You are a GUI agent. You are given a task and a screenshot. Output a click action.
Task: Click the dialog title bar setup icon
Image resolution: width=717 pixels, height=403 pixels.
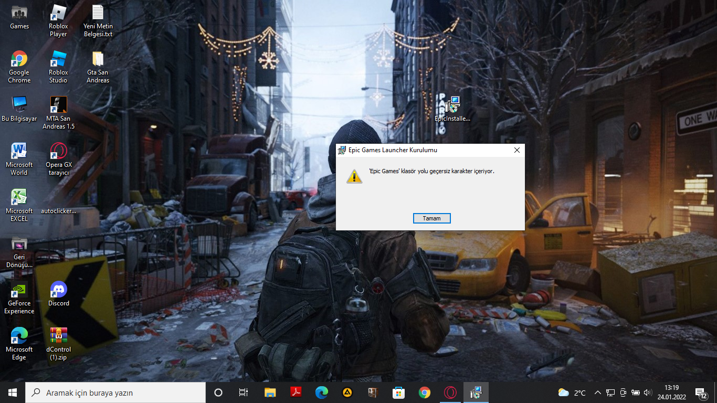[x=342, y=150]
